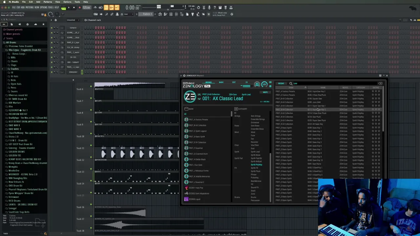Open the Tools menu in macOS menu bar

[x=77, y=2]
